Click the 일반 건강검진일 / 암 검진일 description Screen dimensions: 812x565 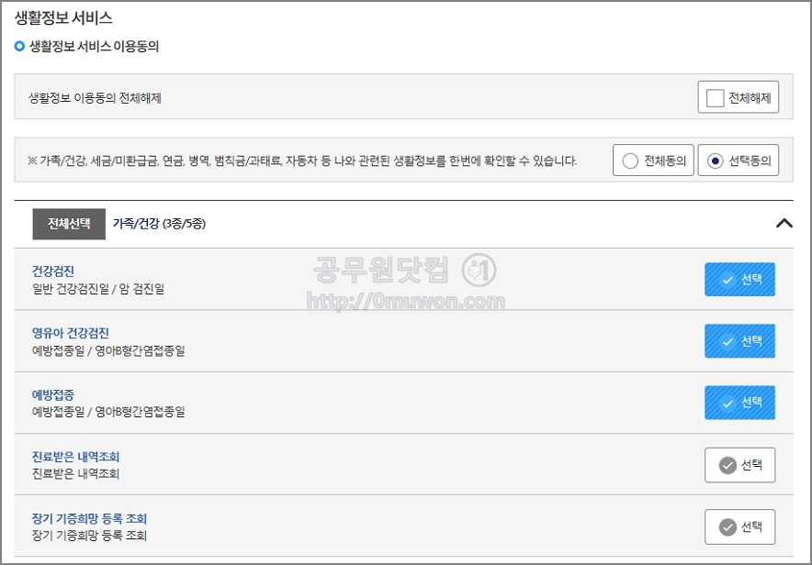[98, 289]
